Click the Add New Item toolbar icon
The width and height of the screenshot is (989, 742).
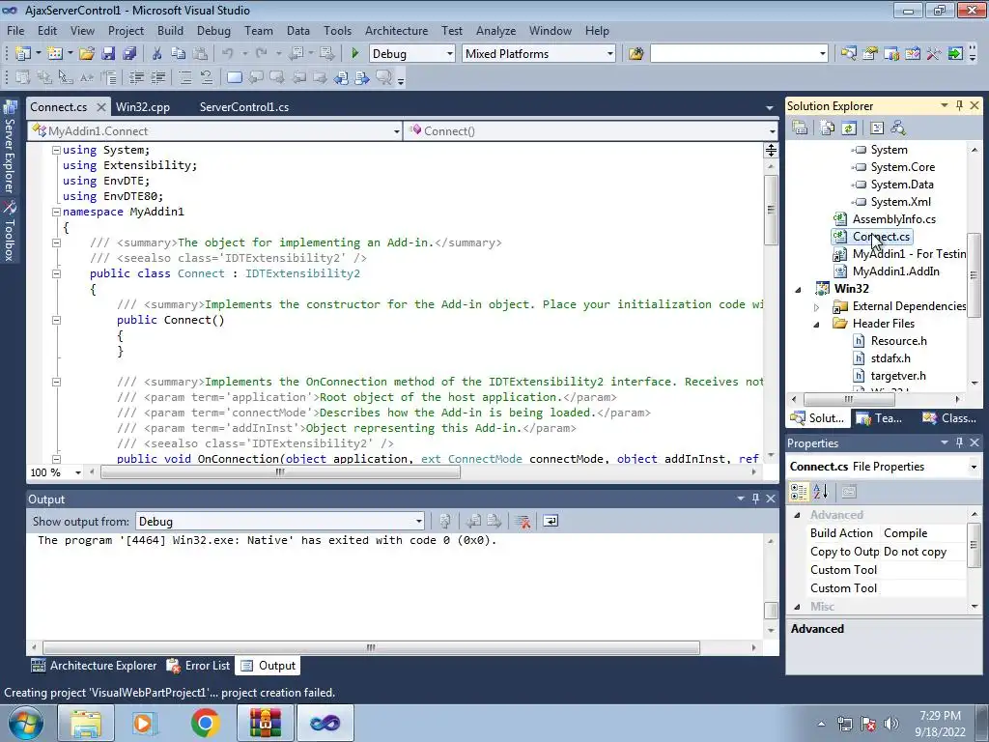(x=55, y=54)
